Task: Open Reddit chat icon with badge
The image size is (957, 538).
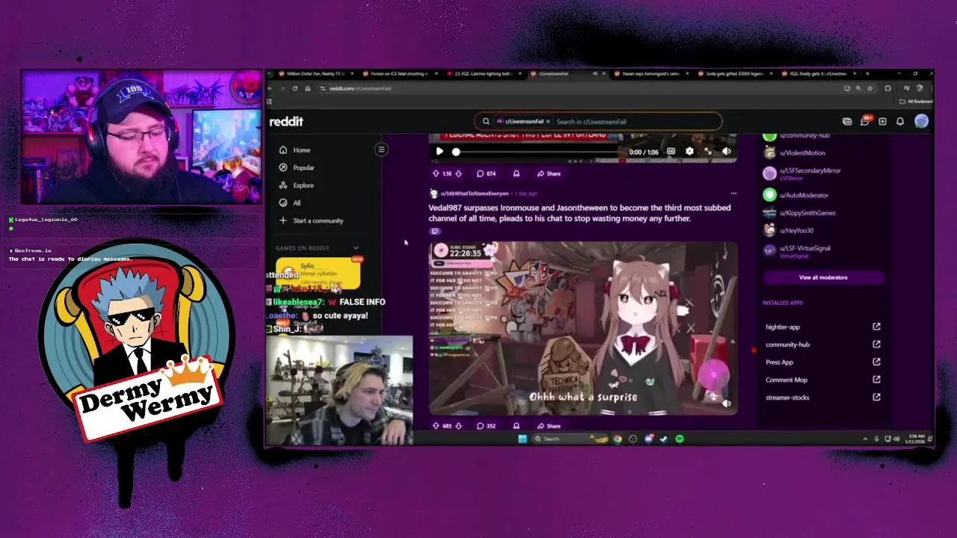Action: 865,121
